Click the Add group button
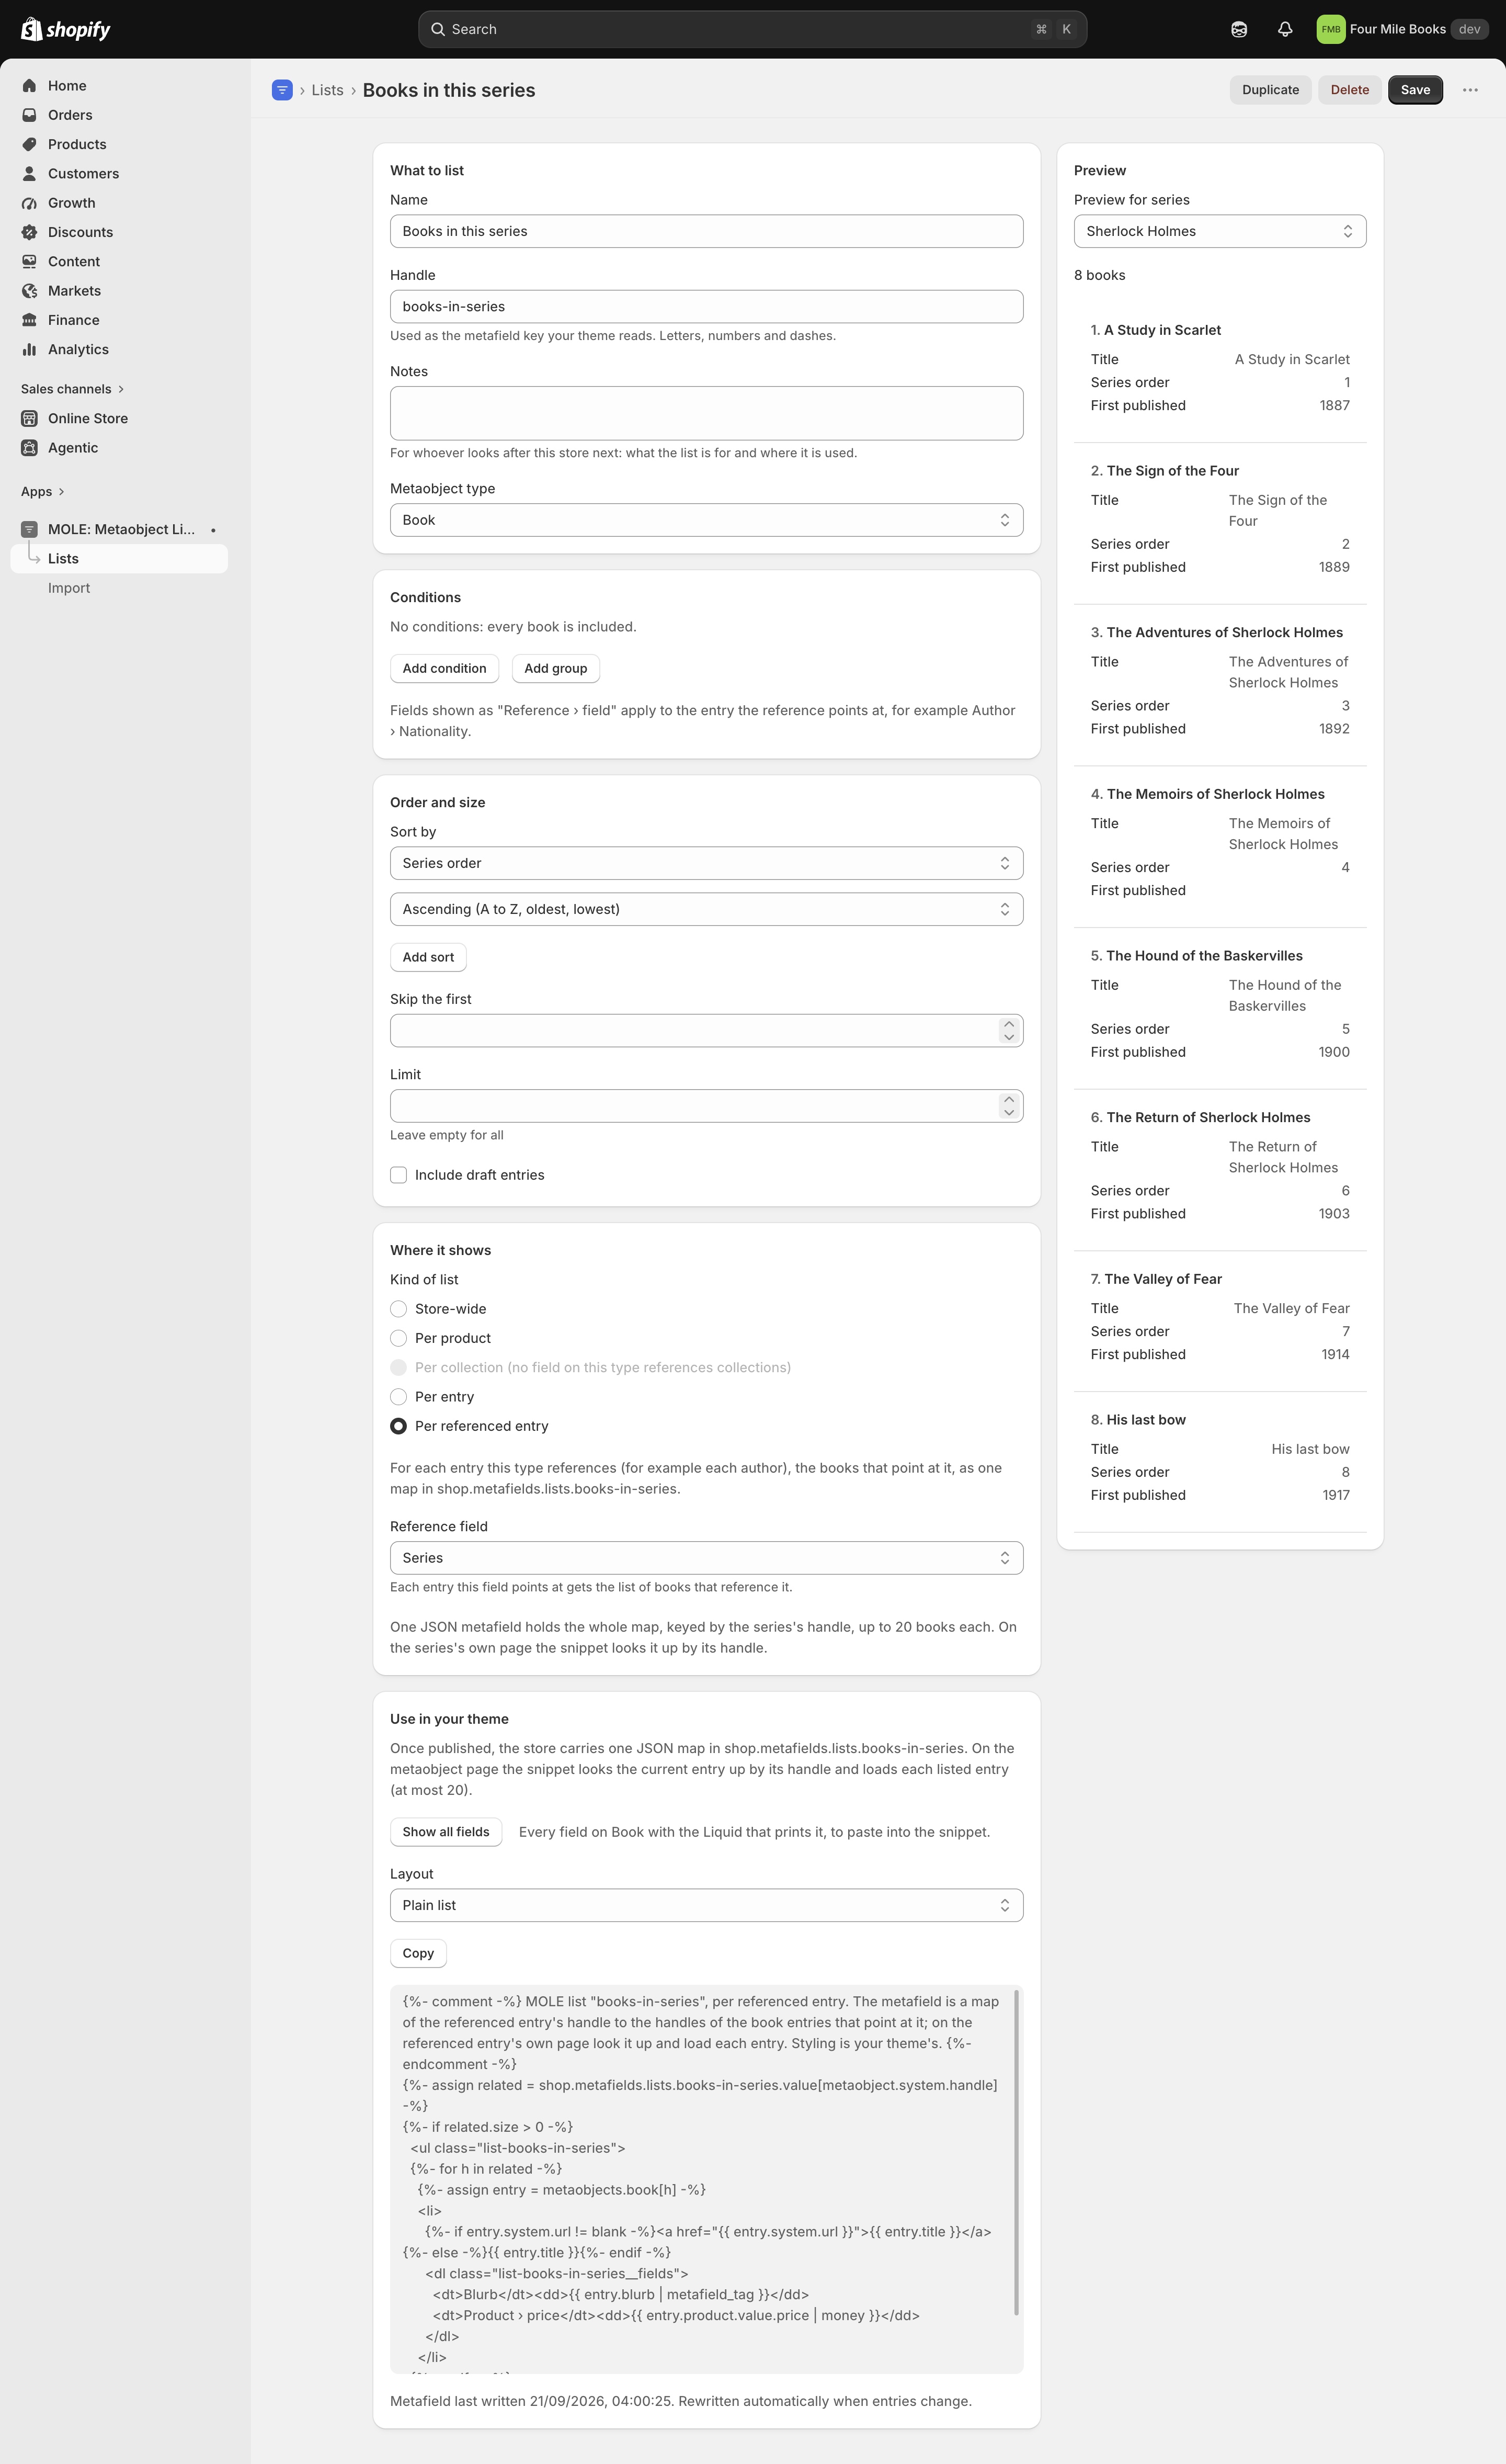1506x2464 pixels. click(556, 668)
